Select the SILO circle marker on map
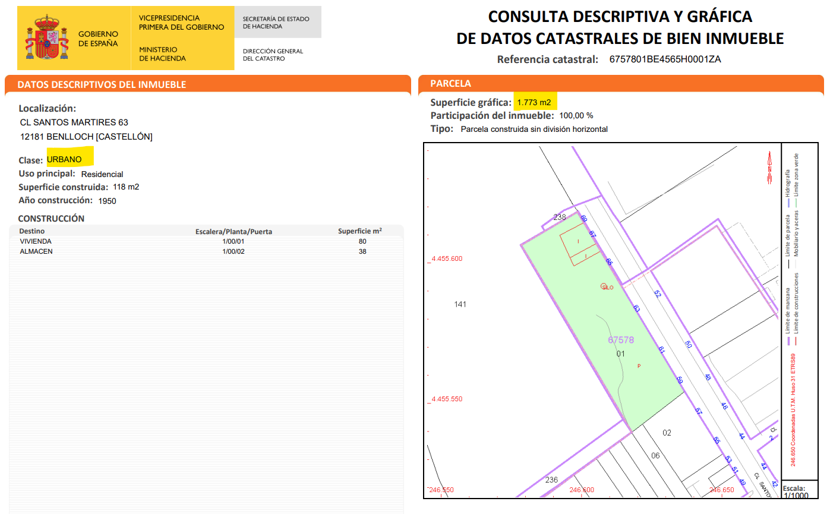 point(604,286)
